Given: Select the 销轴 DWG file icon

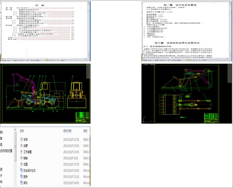Looking at the screenshot, I should pos(21,158).
